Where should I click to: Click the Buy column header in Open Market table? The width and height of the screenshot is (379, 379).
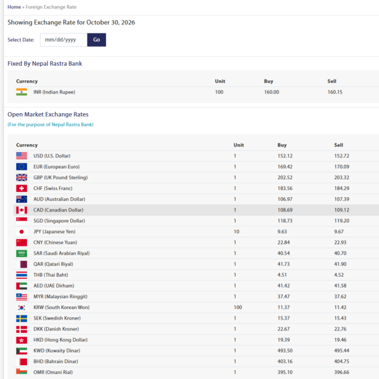[282, 145]
